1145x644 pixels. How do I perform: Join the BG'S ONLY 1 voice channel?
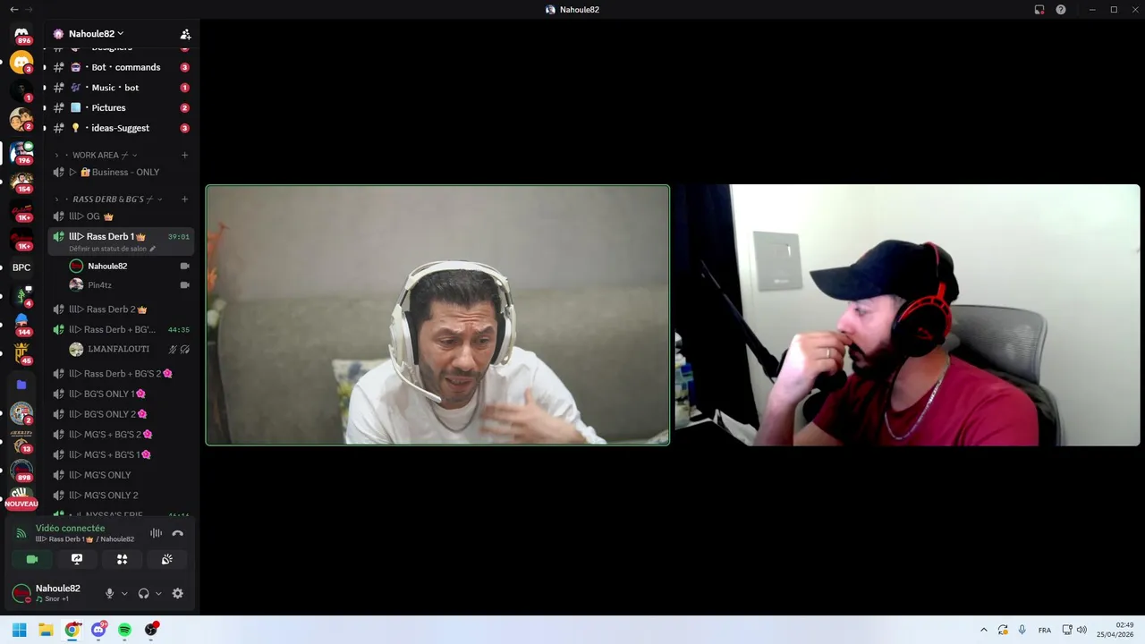(121, 394)
